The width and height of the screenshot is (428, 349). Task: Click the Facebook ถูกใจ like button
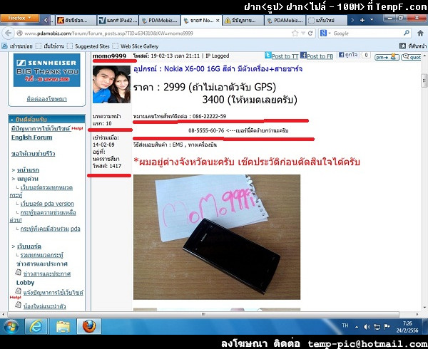(x=348, y=55)
